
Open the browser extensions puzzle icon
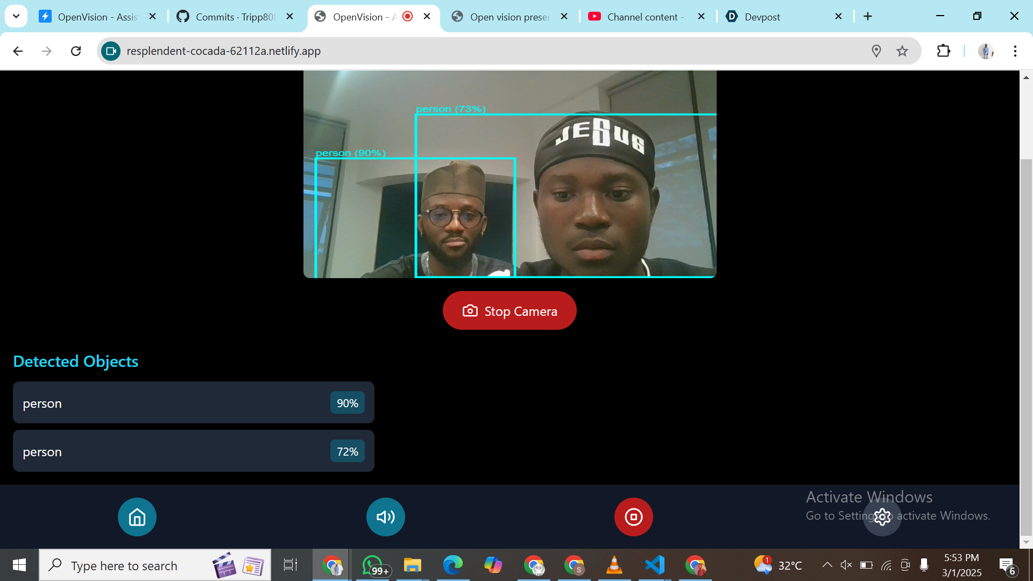coord(943,51)
